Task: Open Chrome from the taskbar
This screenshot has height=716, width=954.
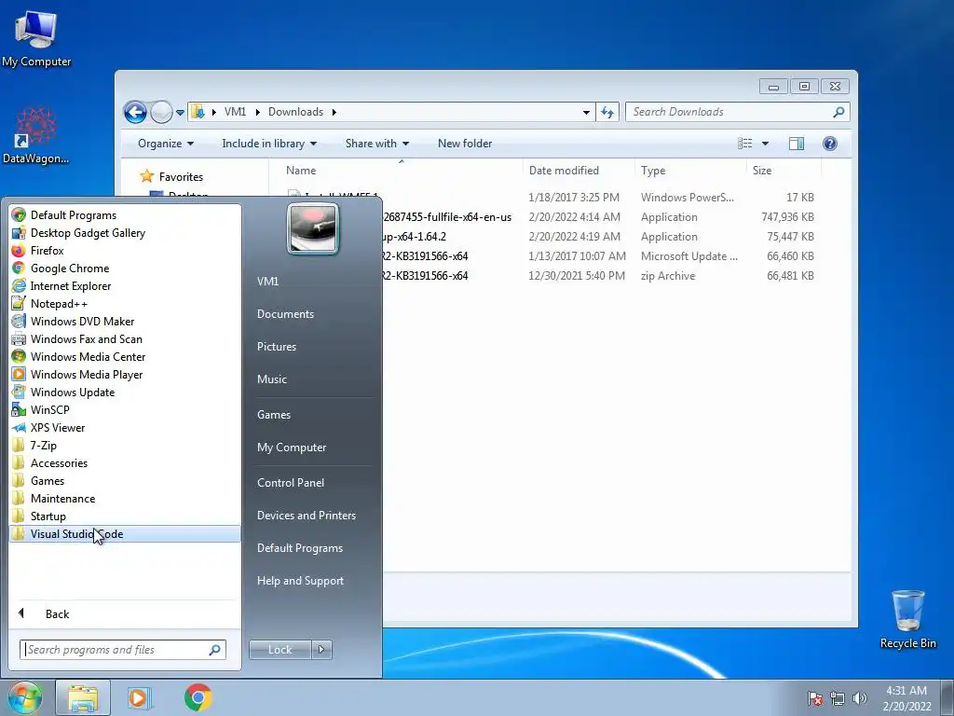Action: click(198, 697)
